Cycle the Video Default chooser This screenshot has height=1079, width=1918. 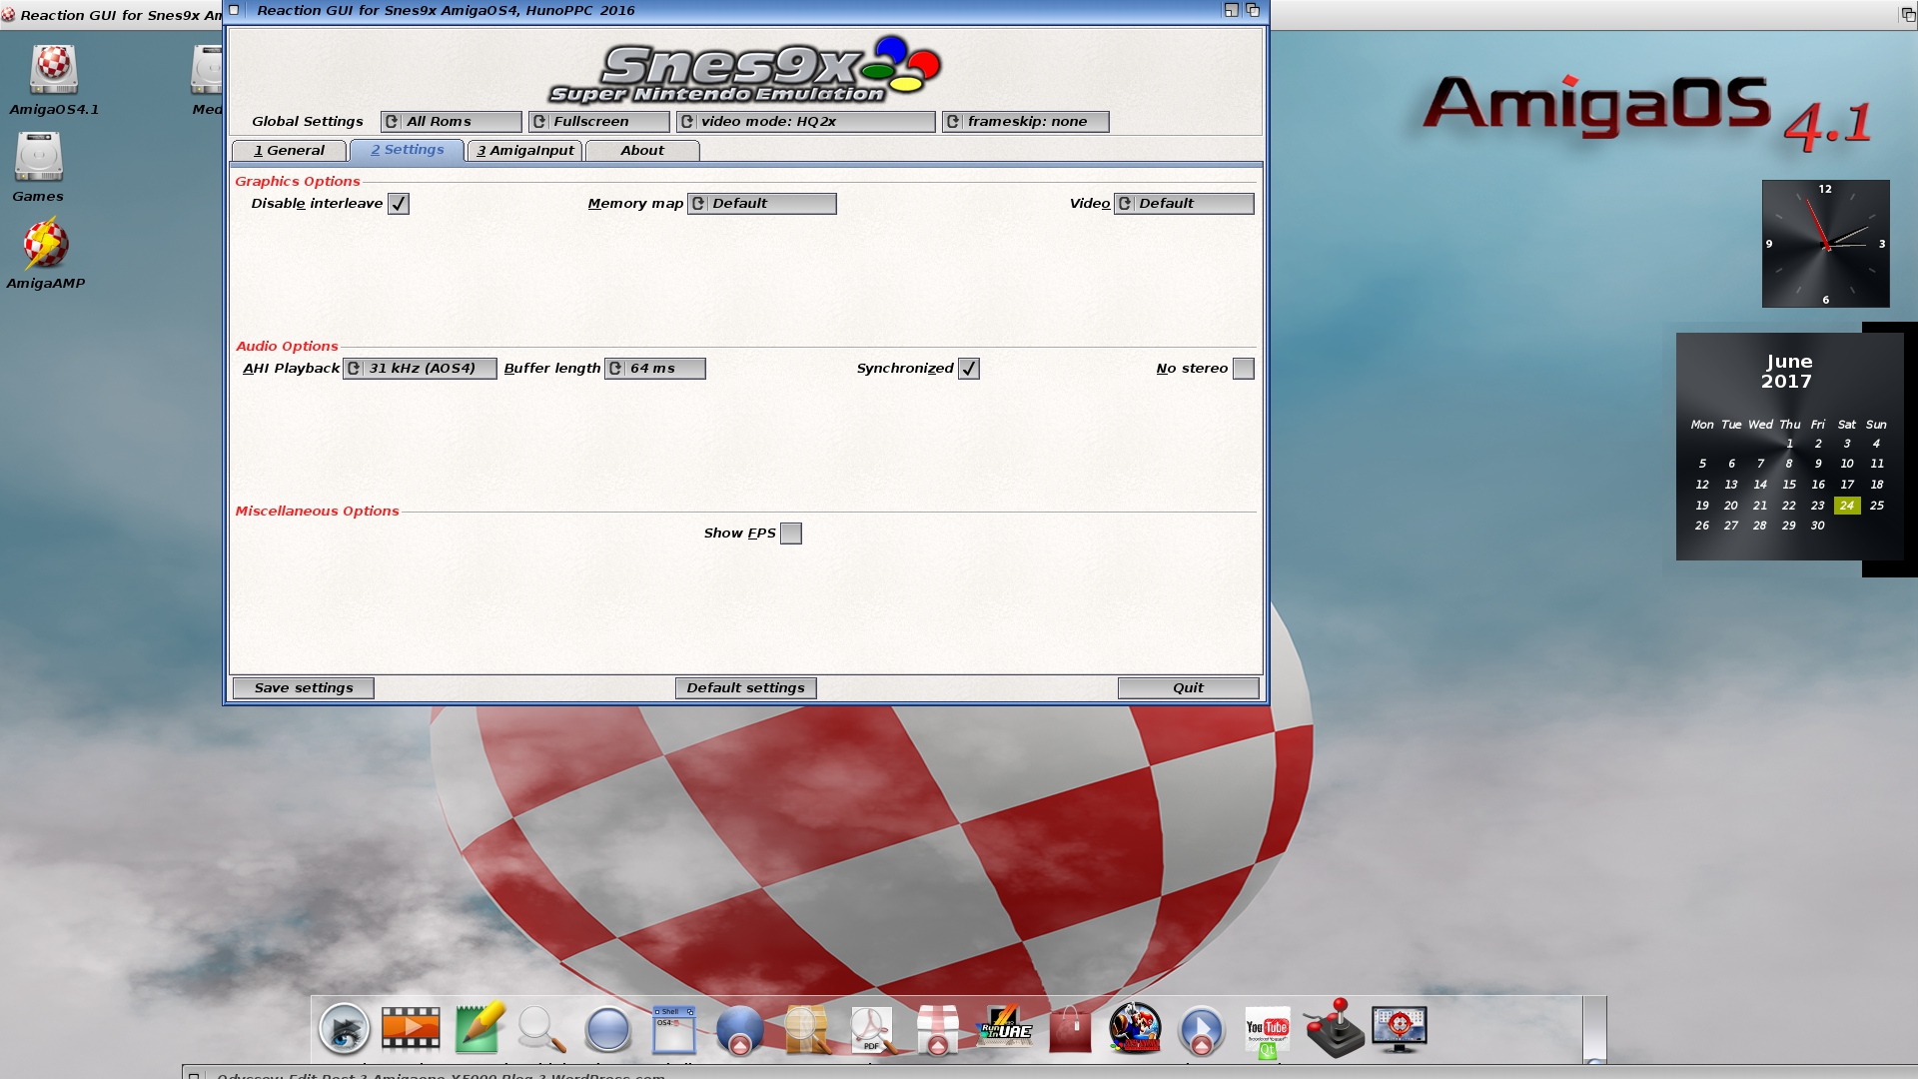point(1184,204)
